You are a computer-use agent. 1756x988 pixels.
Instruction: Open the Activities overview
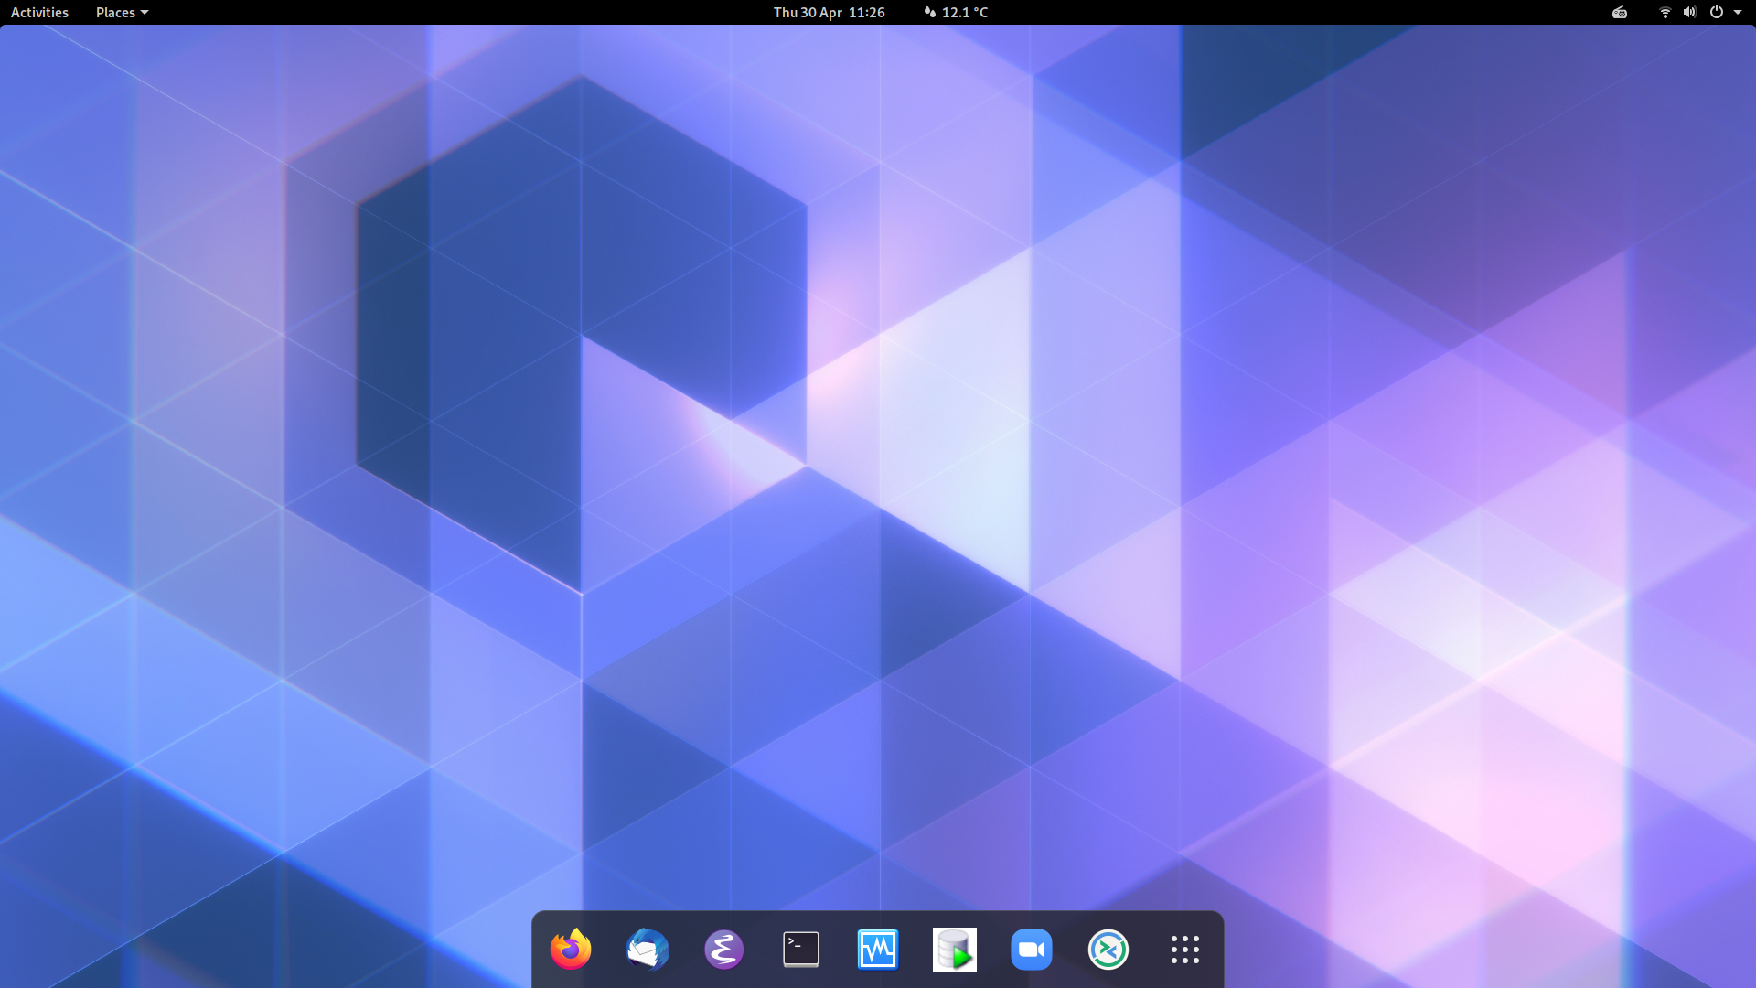(x=38, y=12)
